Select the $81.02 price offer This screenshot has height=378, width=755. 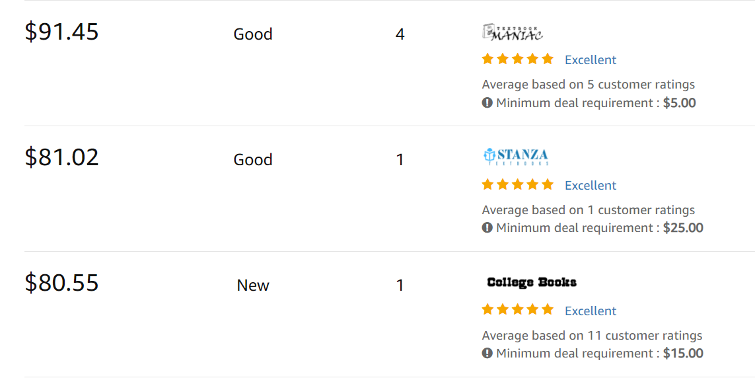click(61, 157)
